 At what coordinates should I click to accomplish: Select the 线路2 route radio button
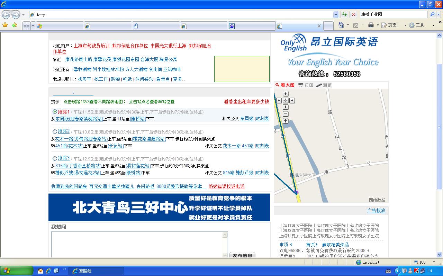[x=55, y=131]
